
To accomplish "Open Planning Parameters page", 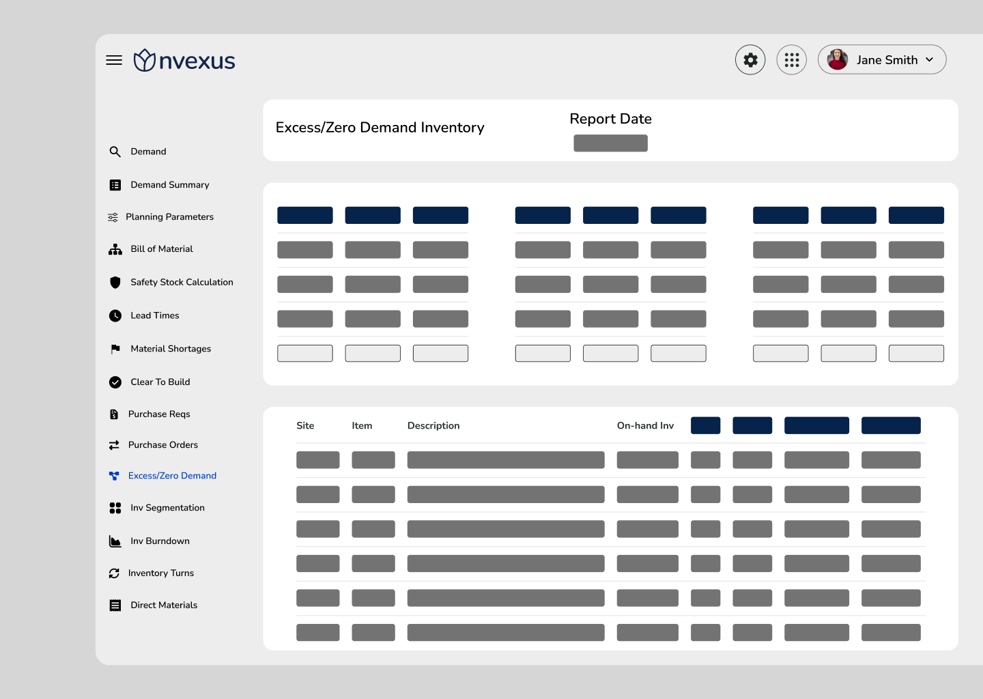I will tap(170, 217).
